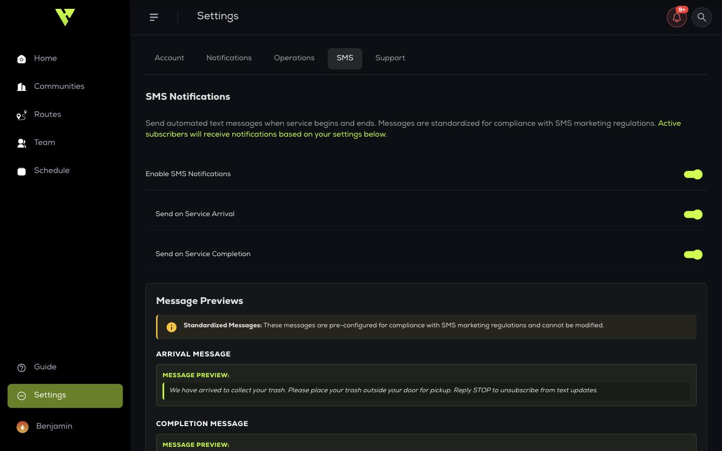This screenshot has width=722, height=451.
Task: Open the search magnifier icon
Action: point(702,17)
